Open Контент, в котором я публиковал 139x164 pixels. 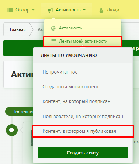coord(79,131)
